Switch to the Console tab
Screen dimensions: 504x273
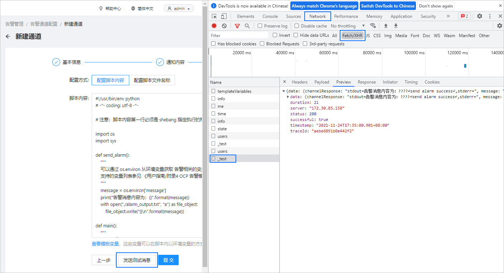coord(270,16)
